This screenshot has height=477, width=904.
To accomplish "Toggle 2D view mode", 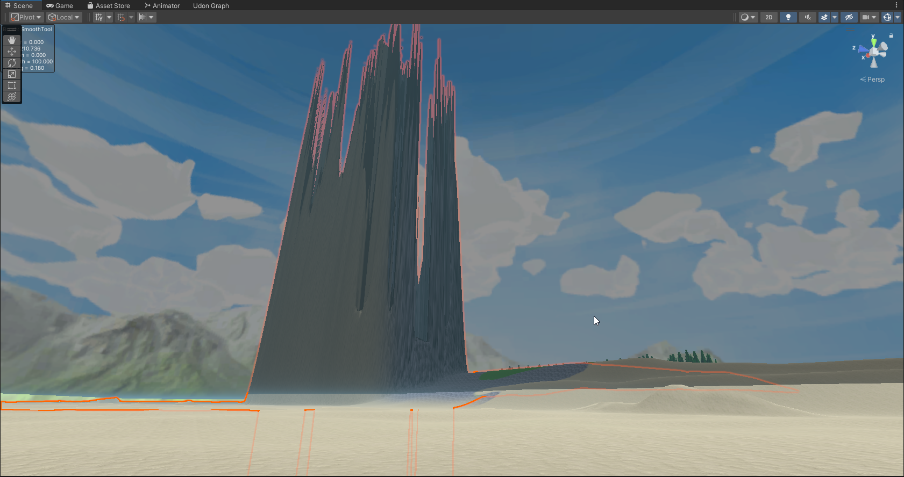I will point(769,17).
